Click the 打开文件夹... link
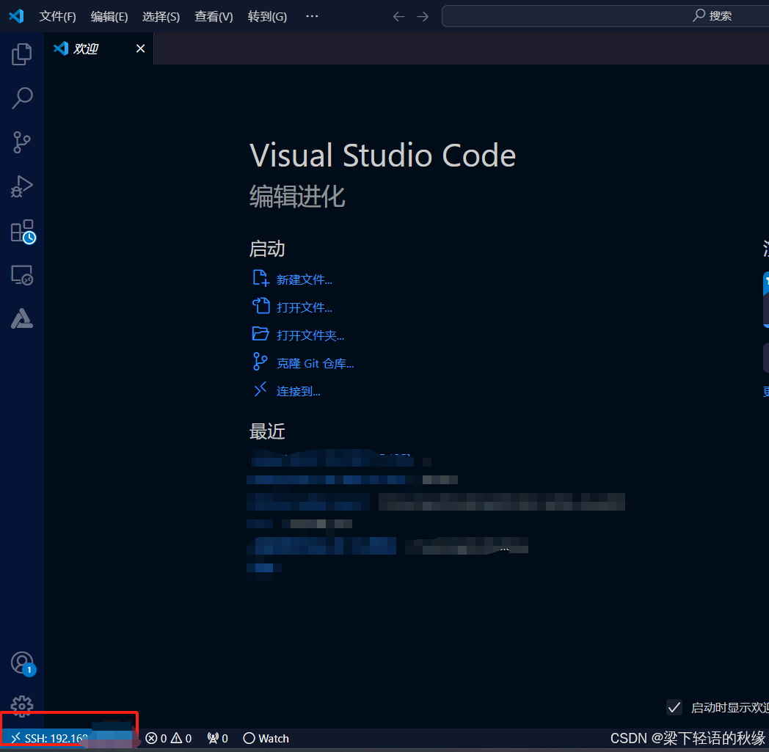The width and height of the screenshot is (769, 752). pyautogui.click(x=310, y=336)
